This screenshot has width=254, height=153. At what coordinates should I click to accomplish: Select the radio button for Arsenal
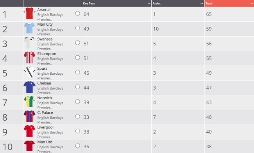[x=78, y=13]
